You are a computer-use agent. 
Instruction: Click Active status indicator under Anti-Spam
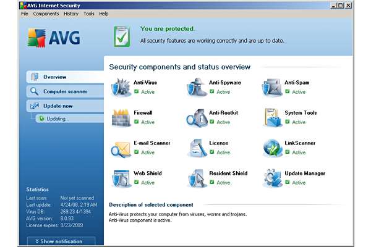coord(296,92)
